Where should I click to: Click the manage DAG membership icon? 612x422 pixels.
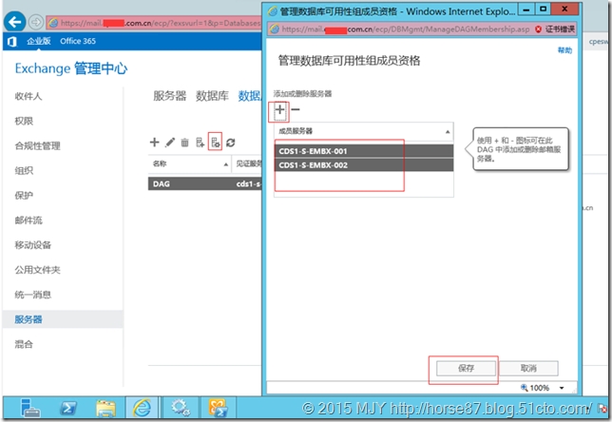tap(216, 142)
